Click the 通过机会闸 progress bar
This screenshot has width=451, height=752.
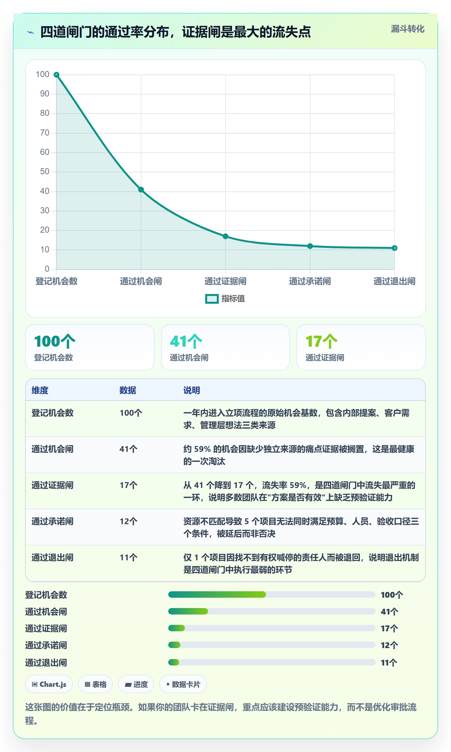coord(272,611)
